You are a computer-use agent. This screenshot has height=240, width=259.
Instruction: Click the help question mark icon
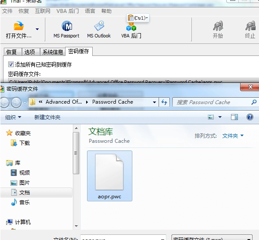pyautogui.click(x=250, y=117)
